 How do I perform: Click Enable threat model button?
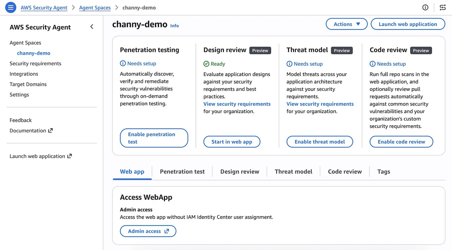320,142
